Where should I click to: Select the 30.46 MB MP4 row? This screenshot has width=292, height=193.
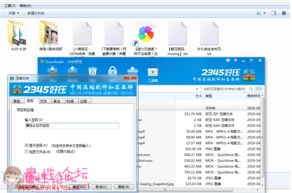(199, 131)
